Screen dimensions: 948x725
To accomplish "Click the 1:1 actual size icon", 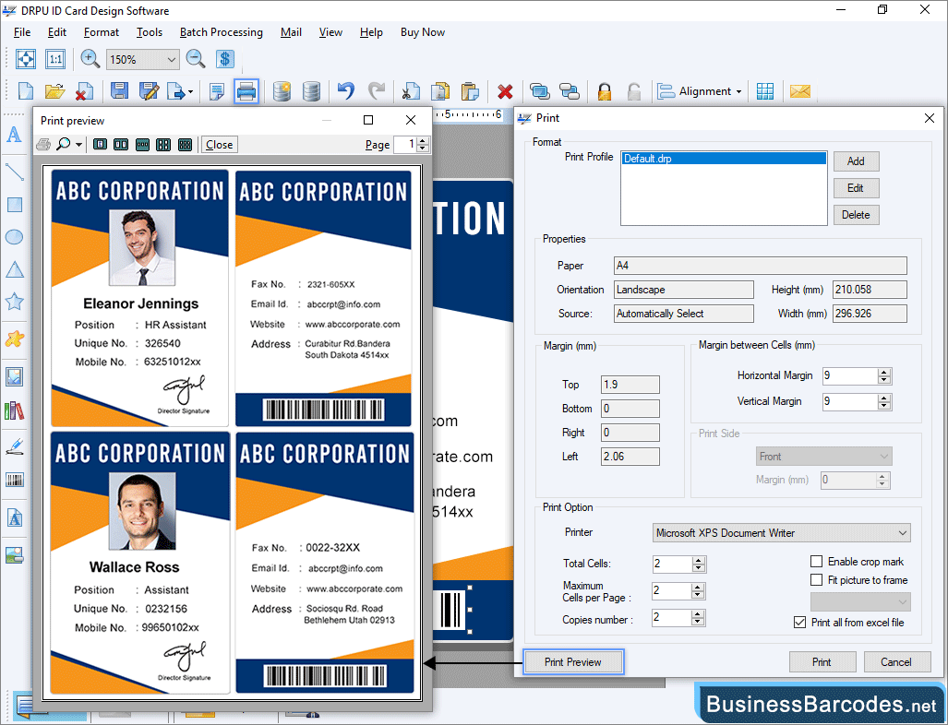I will [x=55, y=59].
